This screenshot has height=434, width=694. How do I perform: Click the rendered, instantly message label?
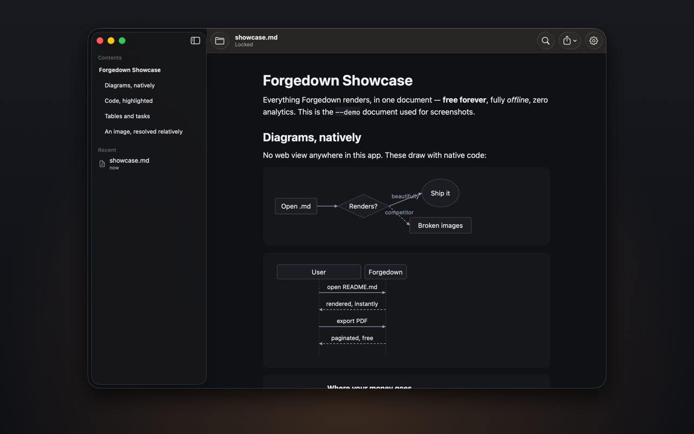(x=352, y=304)
